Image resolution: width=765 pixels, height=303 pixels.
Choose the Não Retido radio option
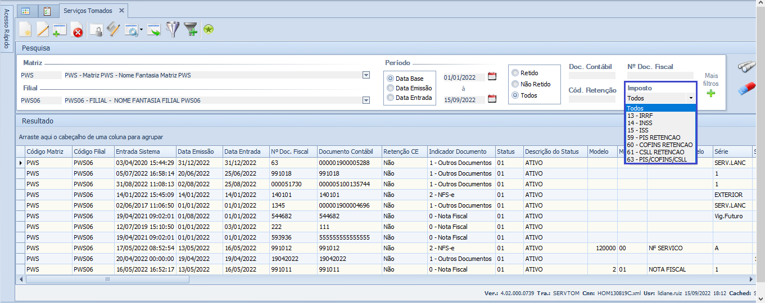(x=515, y=84)
